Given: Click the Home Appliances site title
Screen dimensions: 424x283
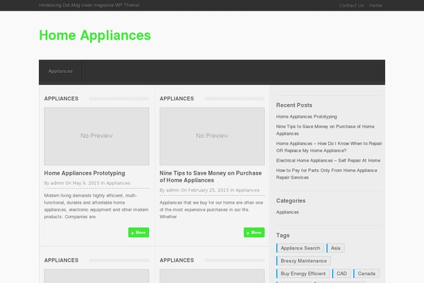Looking at the screenshot, I should click(95, 35).
